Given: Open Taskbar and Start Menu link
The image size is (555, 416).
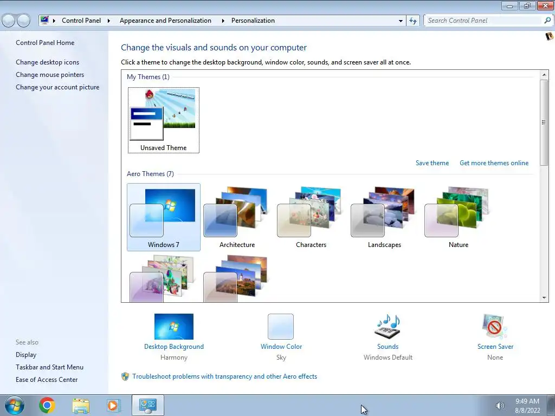Looking at the screenshot, I should [49, 367].
